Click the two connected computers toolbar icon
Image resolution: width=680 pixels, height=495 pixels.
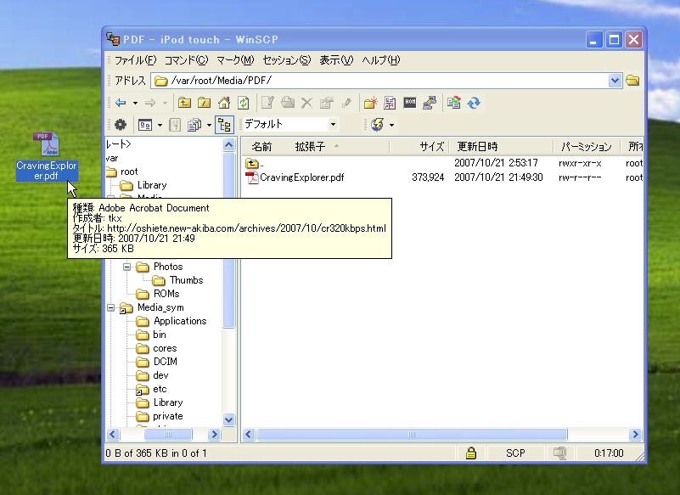point(430,103)
